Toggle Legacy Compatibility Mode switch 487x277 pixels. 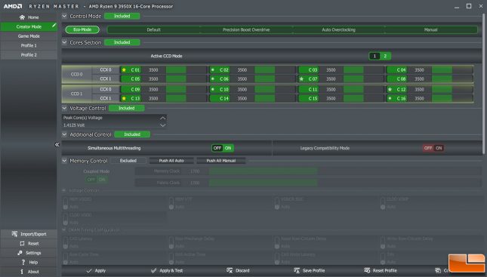[433, 148]
